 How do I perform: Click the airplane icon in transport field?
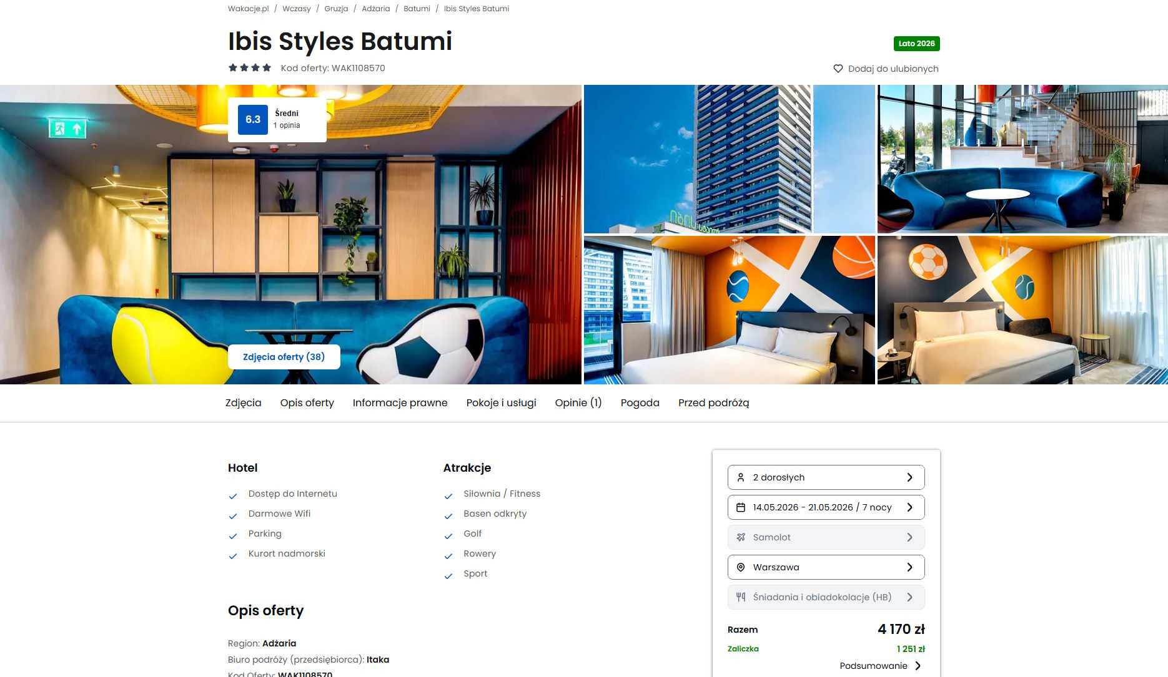(741, 537)
